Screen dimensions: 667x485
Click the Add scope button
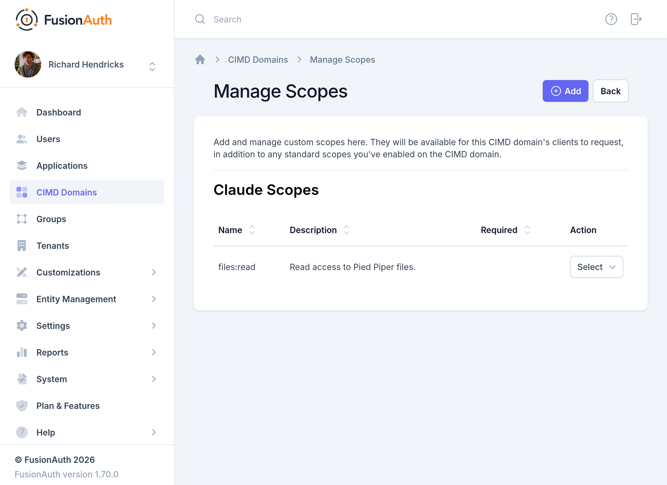tap(565, 91)
